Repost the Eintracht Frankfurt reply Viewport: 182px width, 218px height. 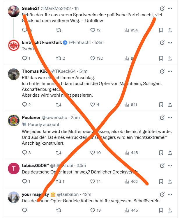coord(59,58)
